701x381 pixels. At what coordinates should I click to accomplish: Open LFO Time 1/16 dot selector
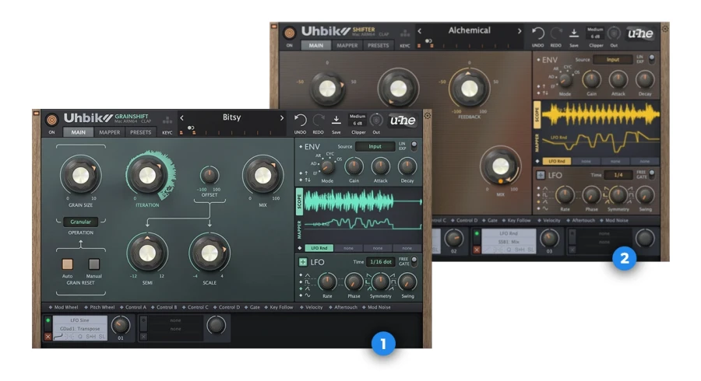point(380,262)
